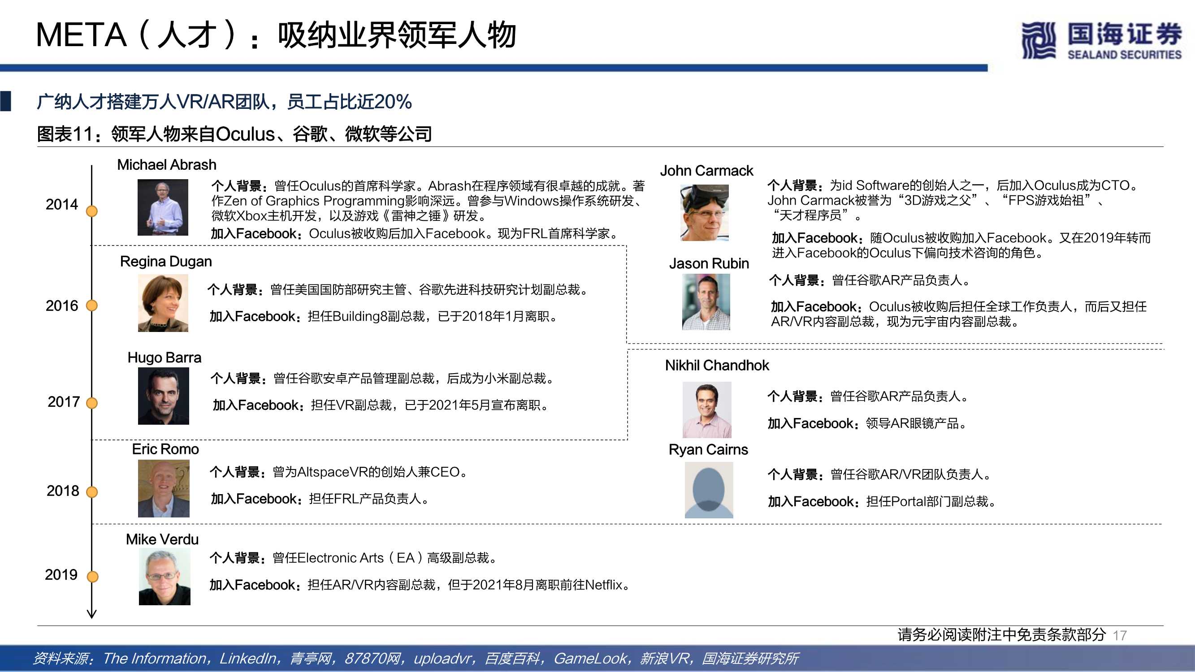Viewport: 1195px width, 672px height.
Task: Click the name "Nikhil Chandhok"
Action: (x=717, y=366)
